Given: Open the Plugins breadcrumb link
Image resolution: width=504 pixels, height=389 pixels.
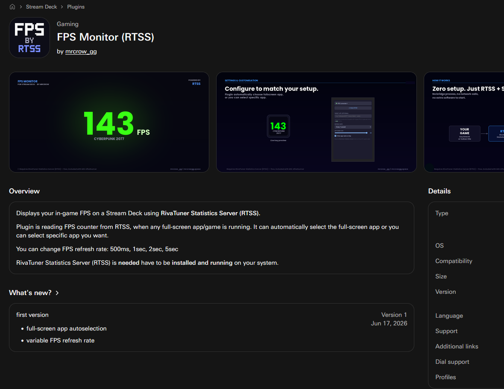Looking at the screenshot, I should point(76,7).
